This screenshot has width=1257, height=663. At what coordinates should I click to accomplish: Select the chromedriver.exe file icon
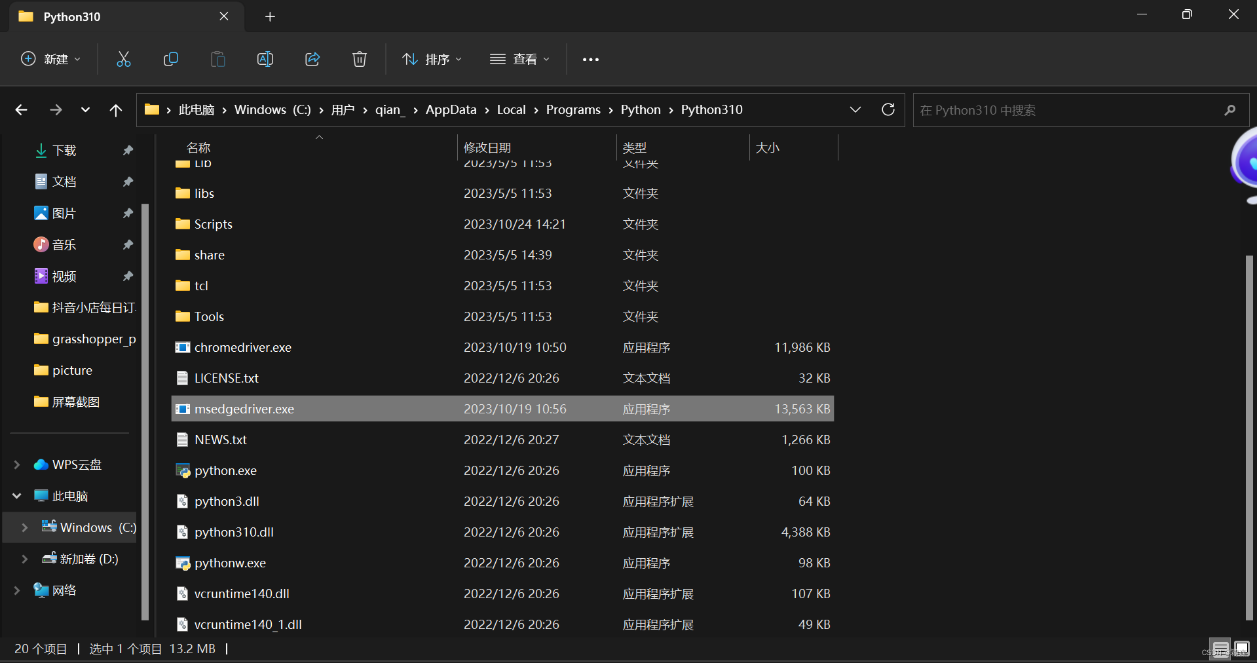182,347
